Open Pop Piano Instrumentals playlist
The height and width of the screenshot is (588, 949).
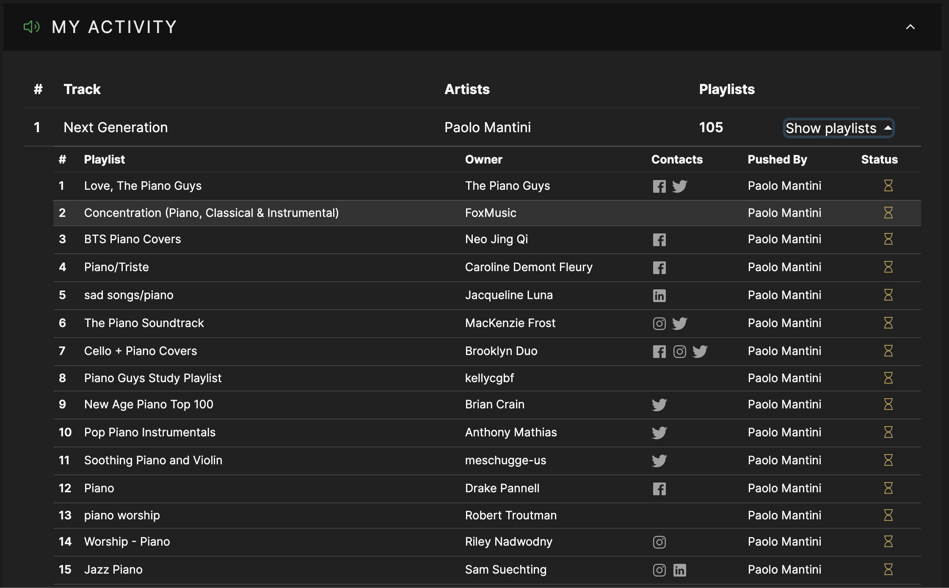[x=150, y=433]
